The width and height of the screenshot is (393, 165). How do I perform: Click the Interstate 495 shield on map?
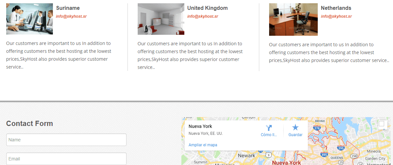(x=324, y=155)
